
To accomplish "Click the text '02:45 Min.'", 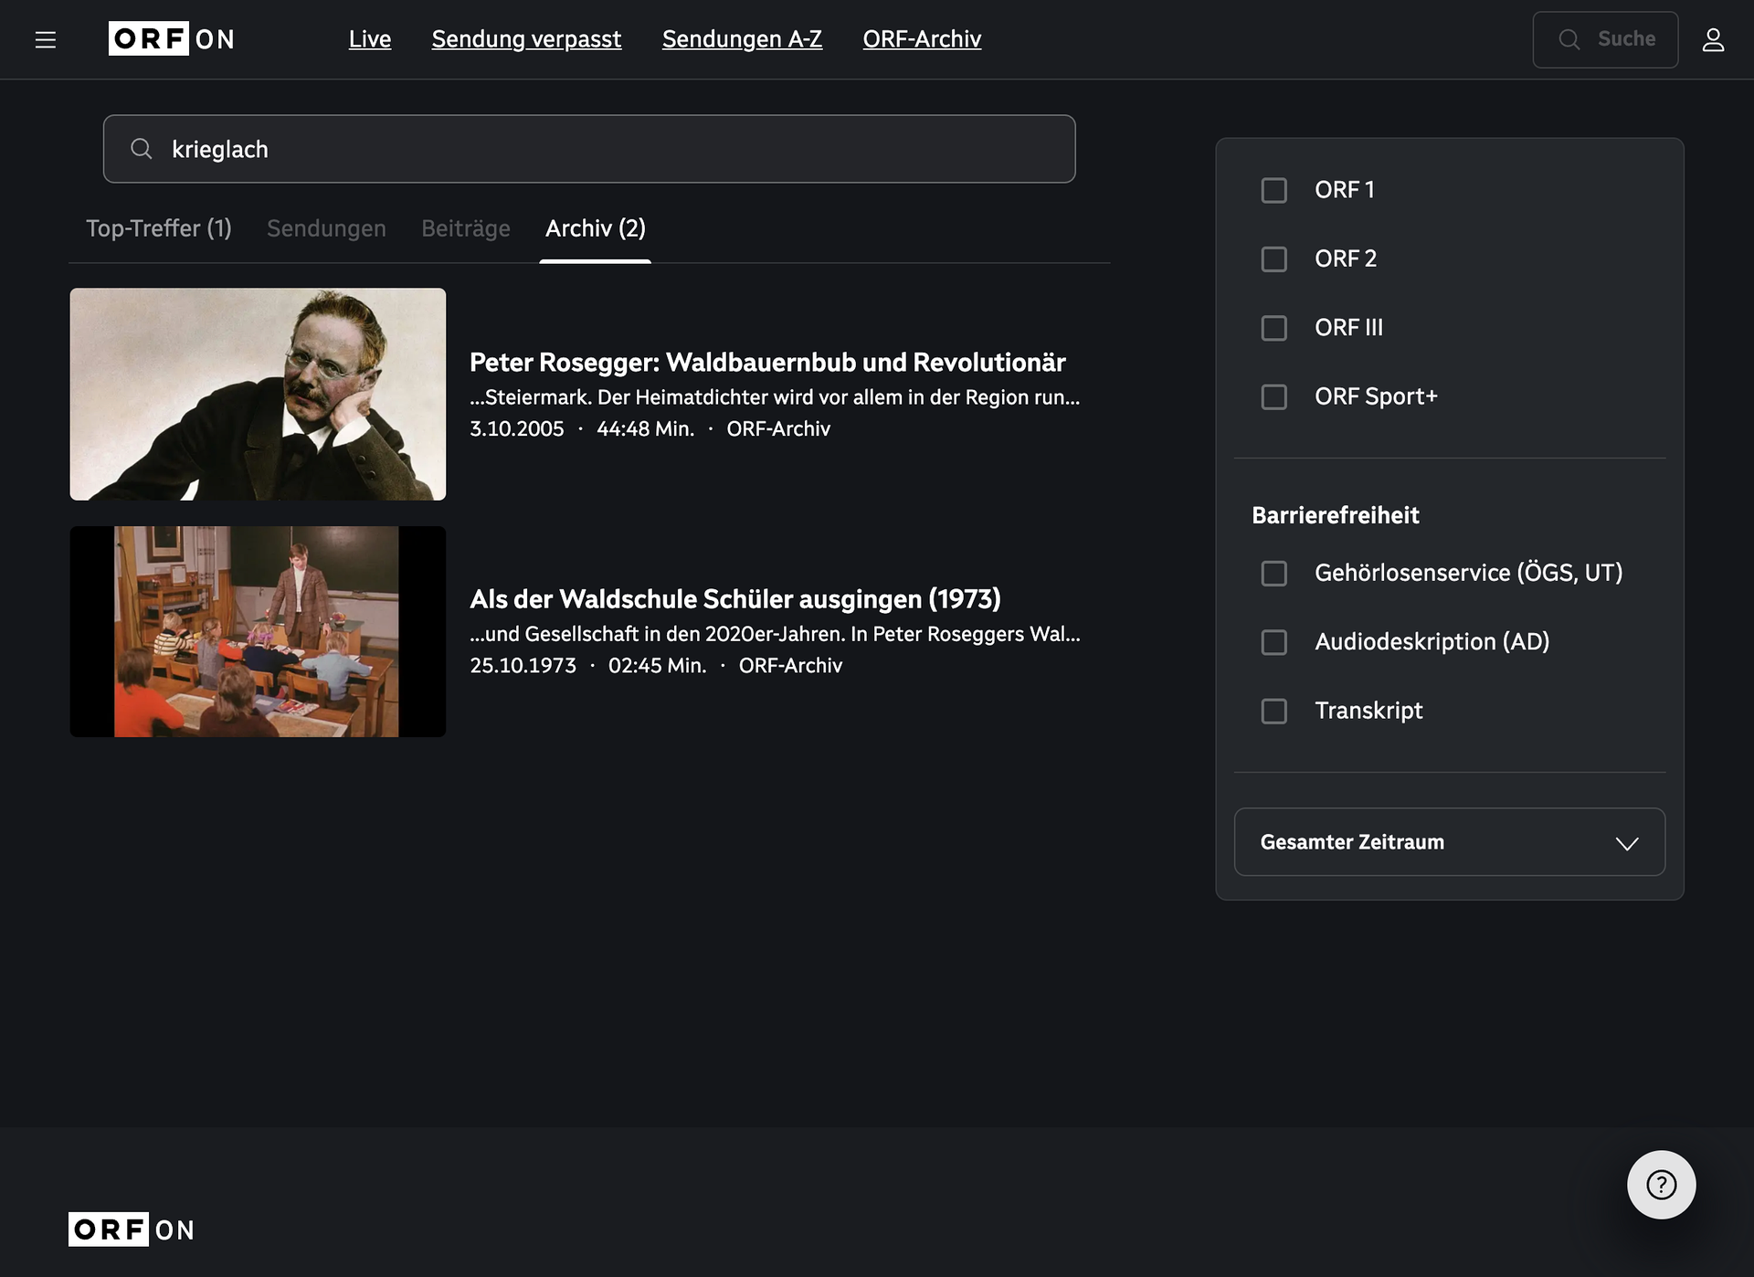I will pos(658,666).
